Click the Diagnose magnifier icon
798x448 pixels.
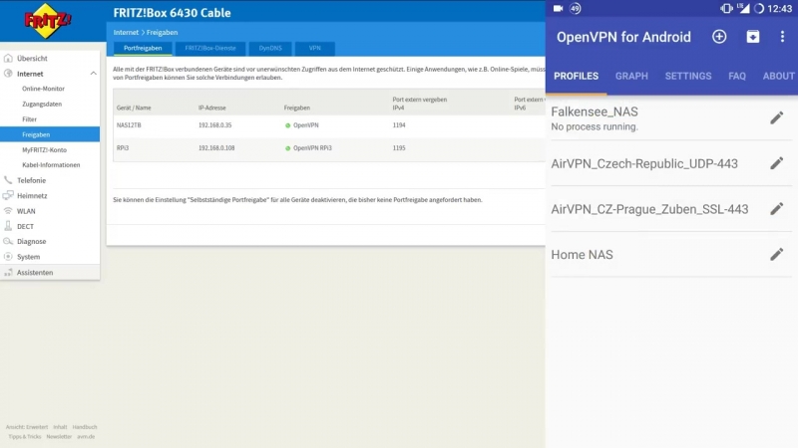point(8,241)
